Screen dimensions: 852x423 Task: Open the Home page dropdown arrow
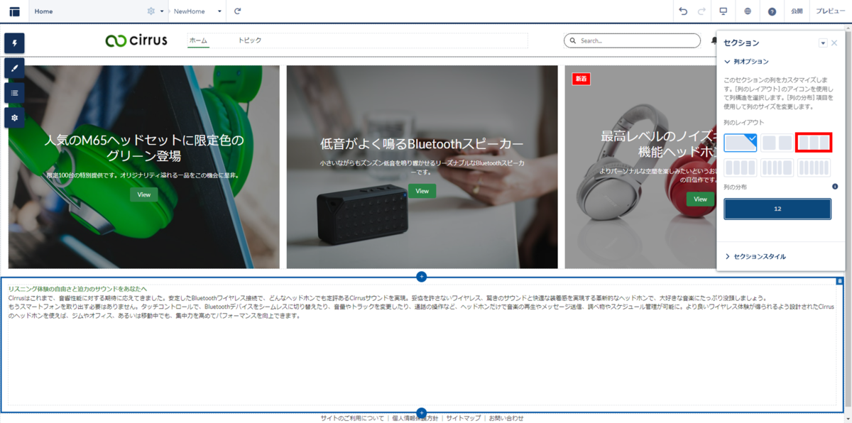[162, 11]
